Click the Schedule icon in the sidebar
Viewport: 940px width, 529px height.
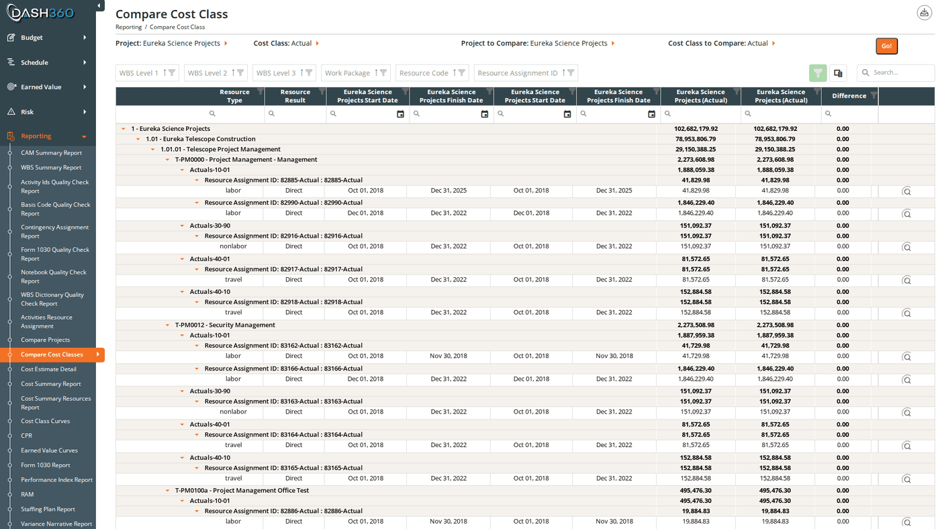(11, 62)
